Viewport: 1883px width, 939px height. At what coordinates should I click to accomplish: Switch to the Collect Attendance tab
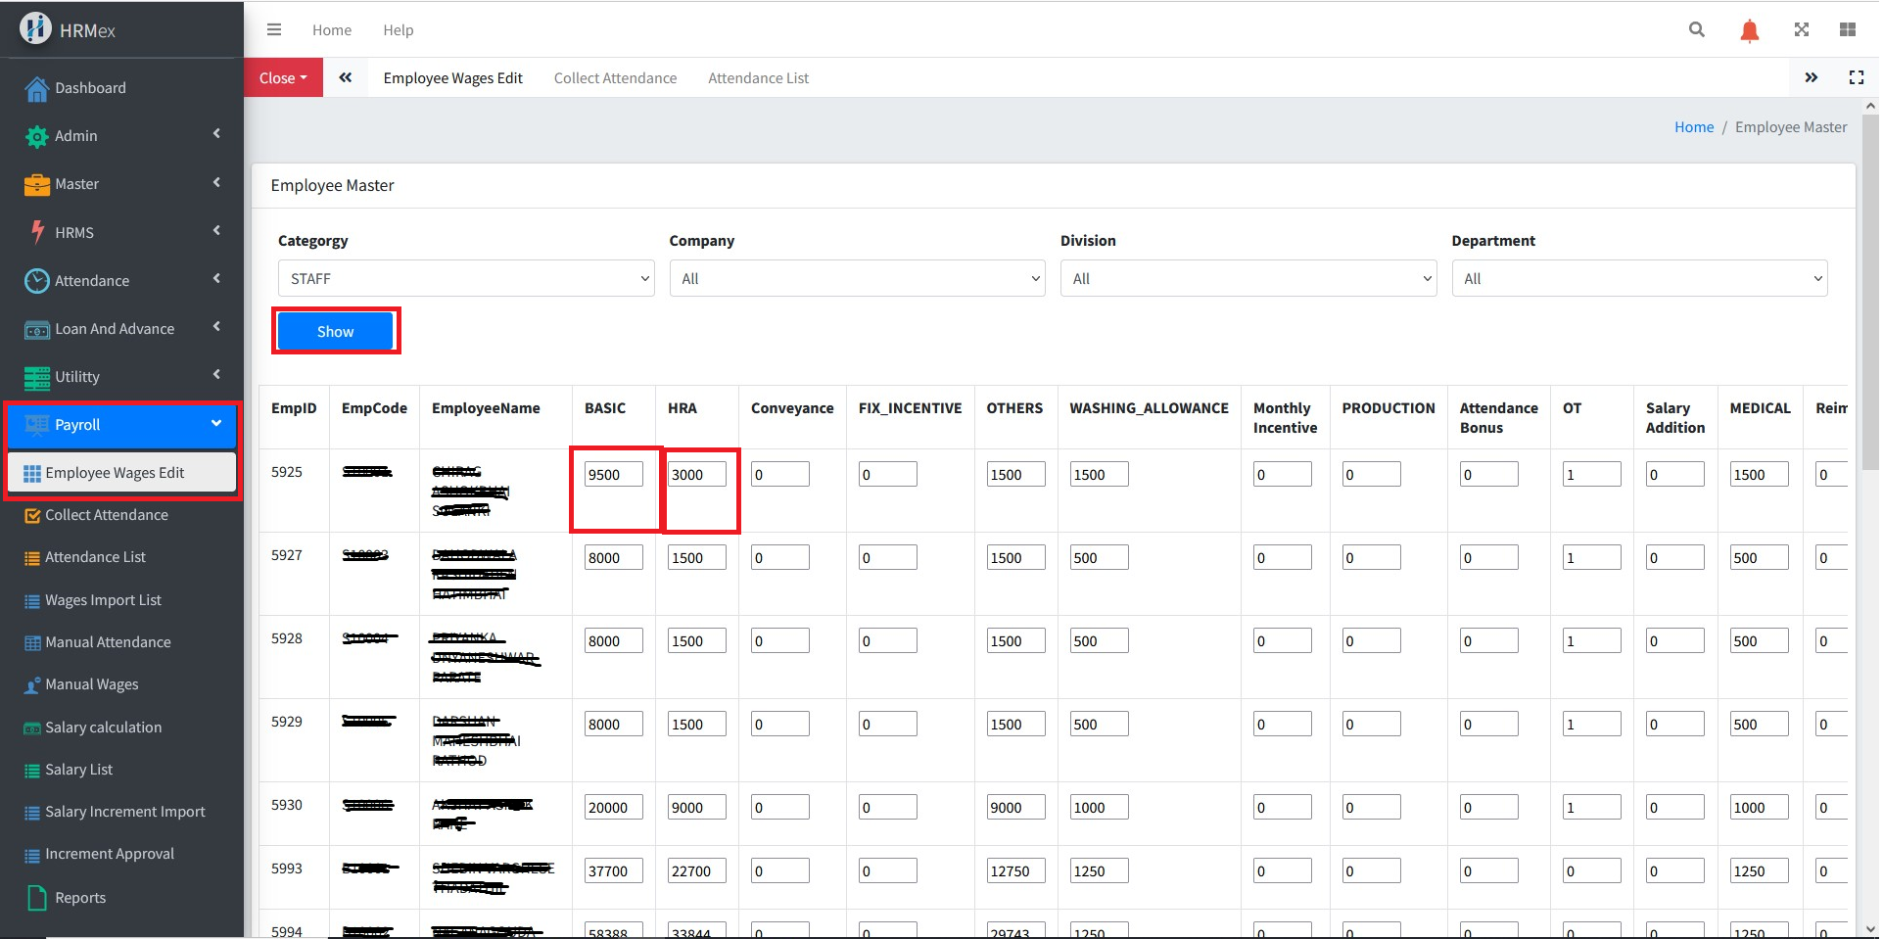(x=615, y=78)
